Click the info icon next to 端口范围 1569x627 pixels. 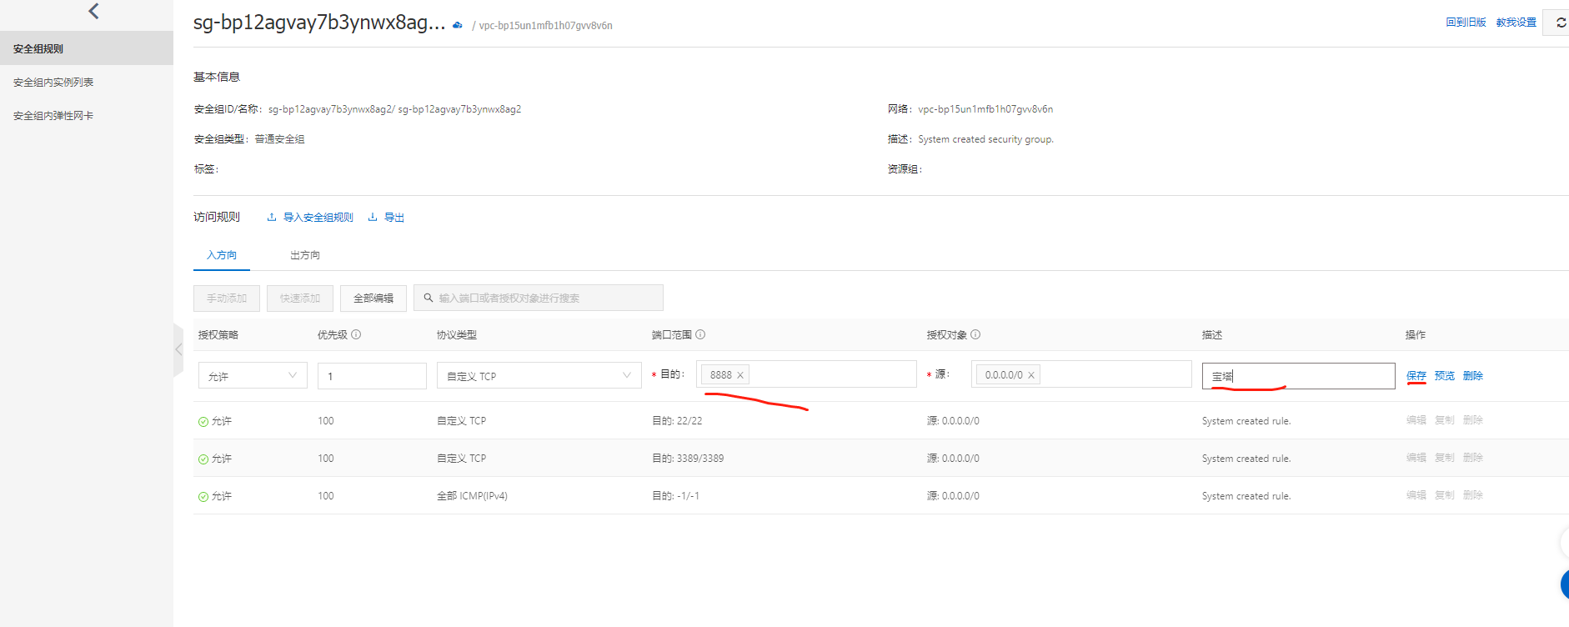700,334
